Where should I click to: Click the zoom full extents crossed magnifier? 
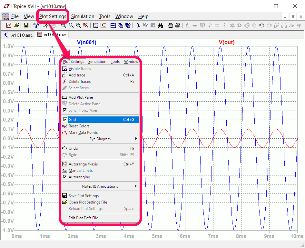point(85,25)
